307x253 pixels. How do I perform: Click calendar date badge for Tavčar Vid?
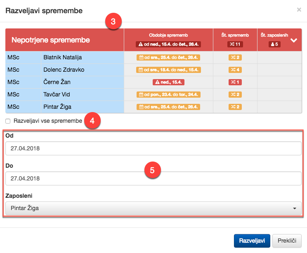click(x=168, y=94)
